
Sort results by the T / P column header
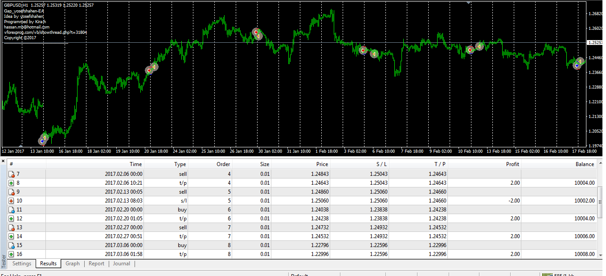pyautogui.click(x=418, y=164)
